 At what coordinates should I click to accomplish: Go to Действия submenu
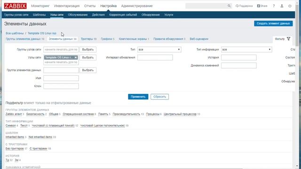coord(98,15)
